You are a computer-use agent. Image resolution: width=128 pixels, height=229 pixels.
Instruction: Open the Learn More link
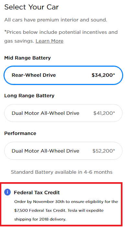coord(50,41)
